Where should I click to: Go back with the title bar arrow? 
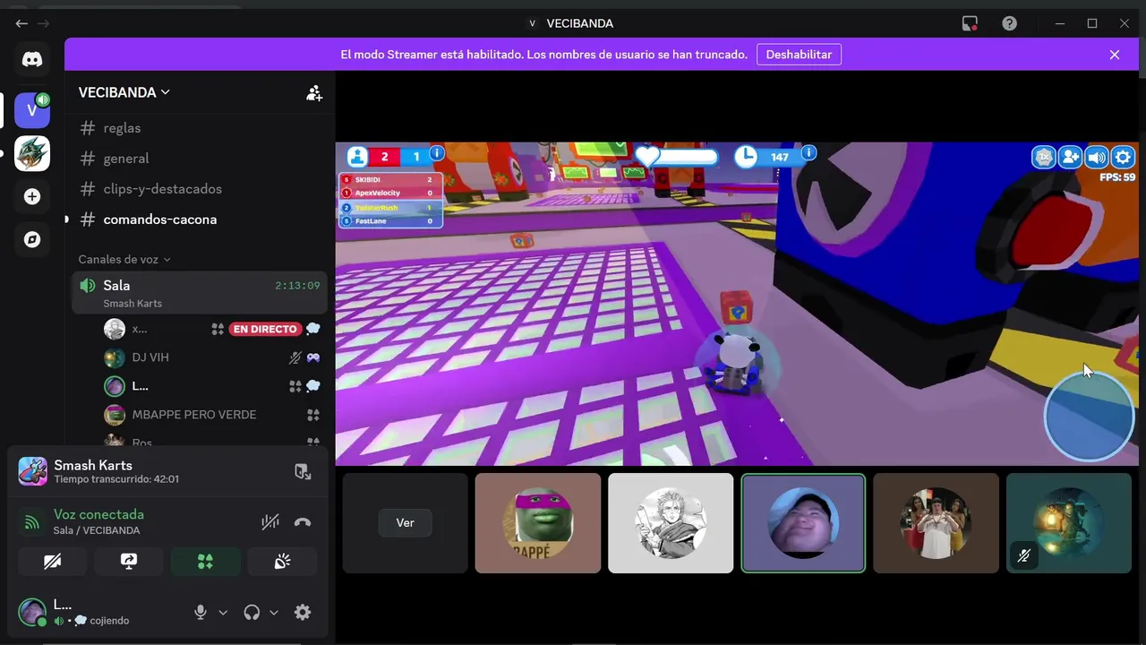21,23
